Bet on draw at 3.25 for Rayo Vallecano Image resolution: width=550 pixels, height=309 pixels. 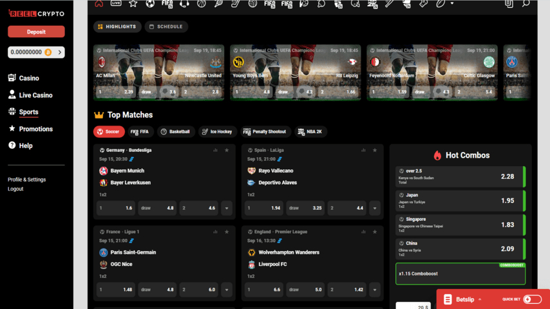click(305, 208)
